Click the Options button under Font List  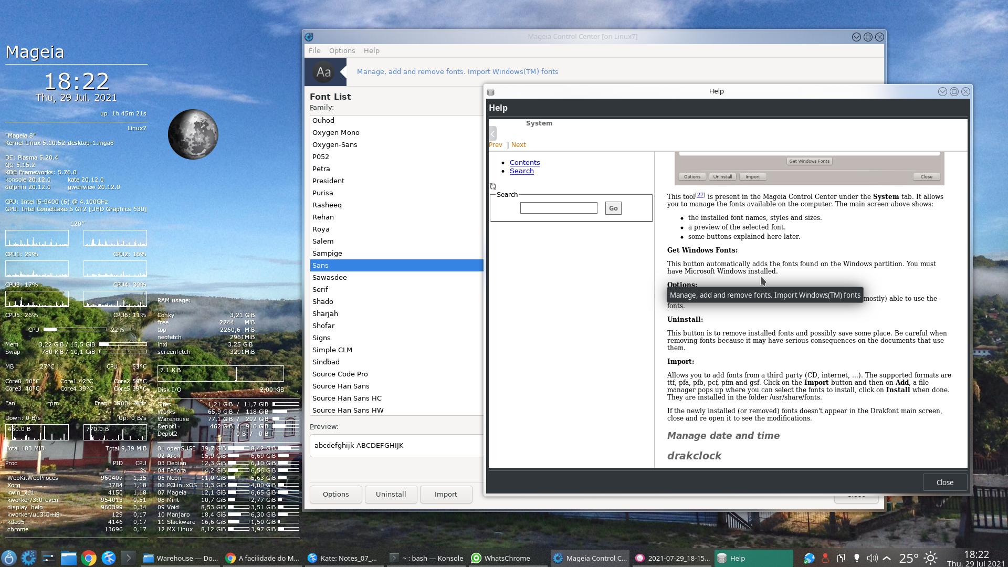(335, 494)
